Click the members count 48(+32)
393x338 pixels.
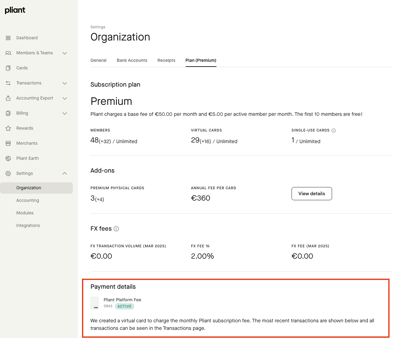101,141
